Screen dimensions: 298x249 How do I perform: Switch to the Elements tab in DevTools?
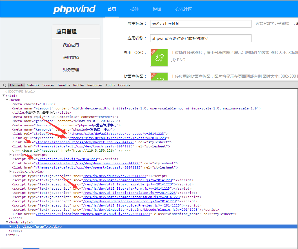[17, 85]
